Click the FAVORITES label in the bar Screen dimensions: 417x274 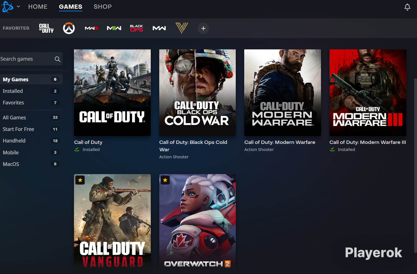pyautogui.click(x=16, y=28)
